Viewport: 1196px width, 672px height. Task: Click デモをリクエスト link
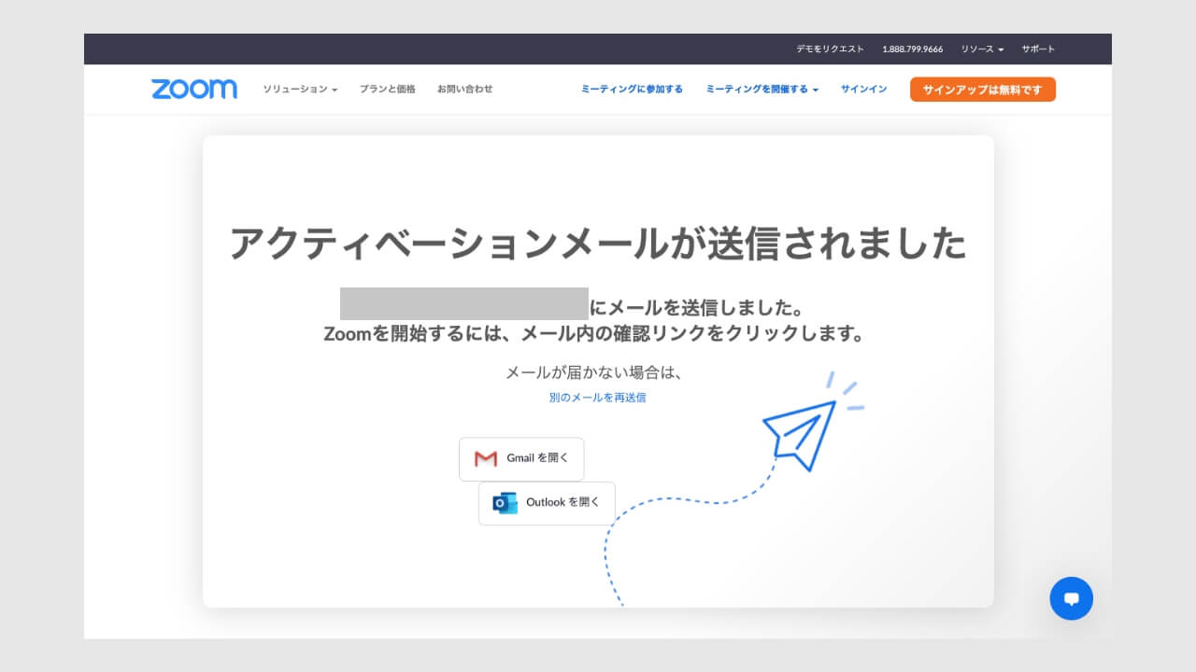[x=830, y=49]
